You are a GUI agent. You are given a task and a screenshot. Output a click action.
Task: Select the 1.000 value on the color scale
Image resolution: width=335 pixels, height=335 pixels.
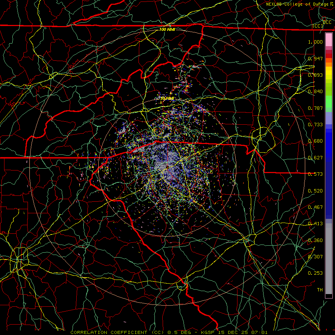tap(315, 42)
